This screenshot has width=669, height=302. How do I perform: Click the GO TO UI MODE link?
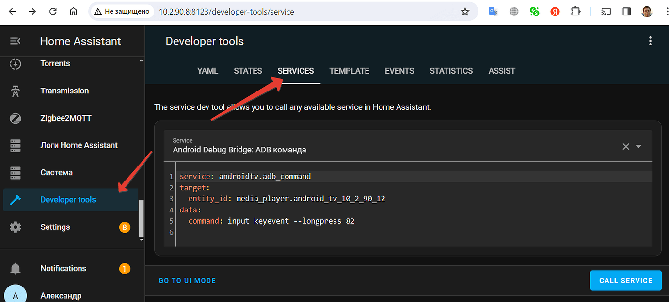(187, 280)
